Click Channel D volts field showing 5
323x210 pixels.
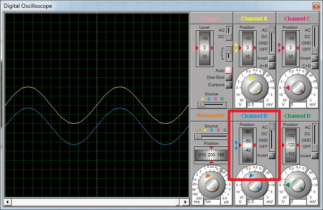pyautogui.click(x=298, y=202)
